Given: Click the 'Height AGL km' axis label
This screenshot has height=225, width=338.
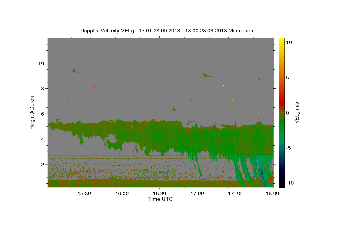Looking at the screenshot, I should point(32,112).
